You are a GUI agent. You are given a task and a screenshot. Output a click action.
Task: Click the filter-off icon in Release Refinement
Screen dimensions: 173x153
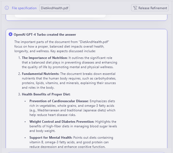[x=135, y=8]
